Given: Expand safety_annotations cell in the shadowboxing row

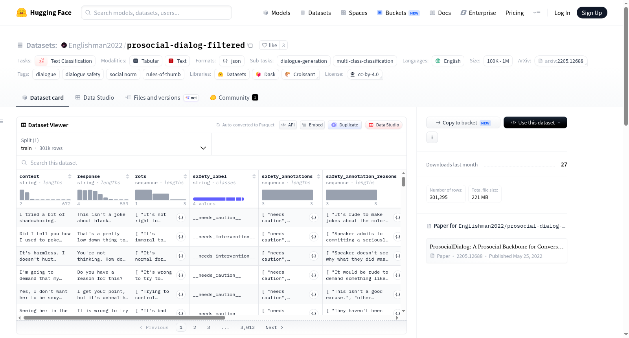Looking at the screenshot, I should tap(314, 217).
